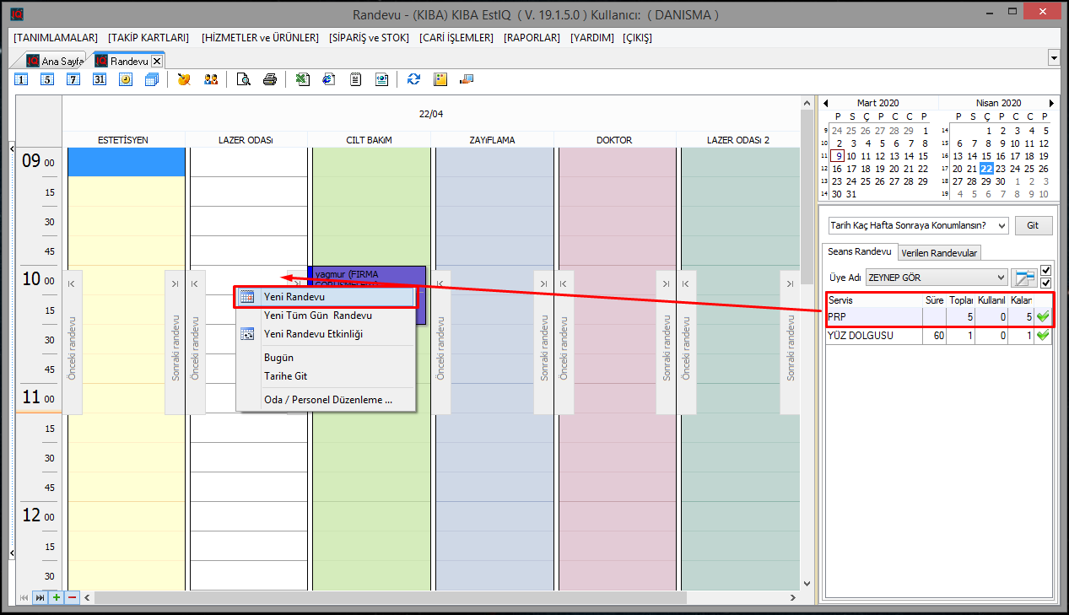Image resolution: width=1069 pixels, height=615 pixels.
Task: Toggle upper checkbox beside member selector
Action: pos(1046,271)
